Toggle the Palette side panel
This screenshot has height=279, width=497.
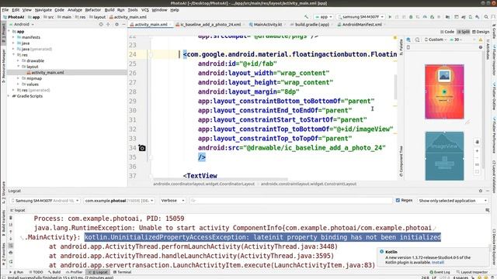pyautogui.click(x=401, y=46)
